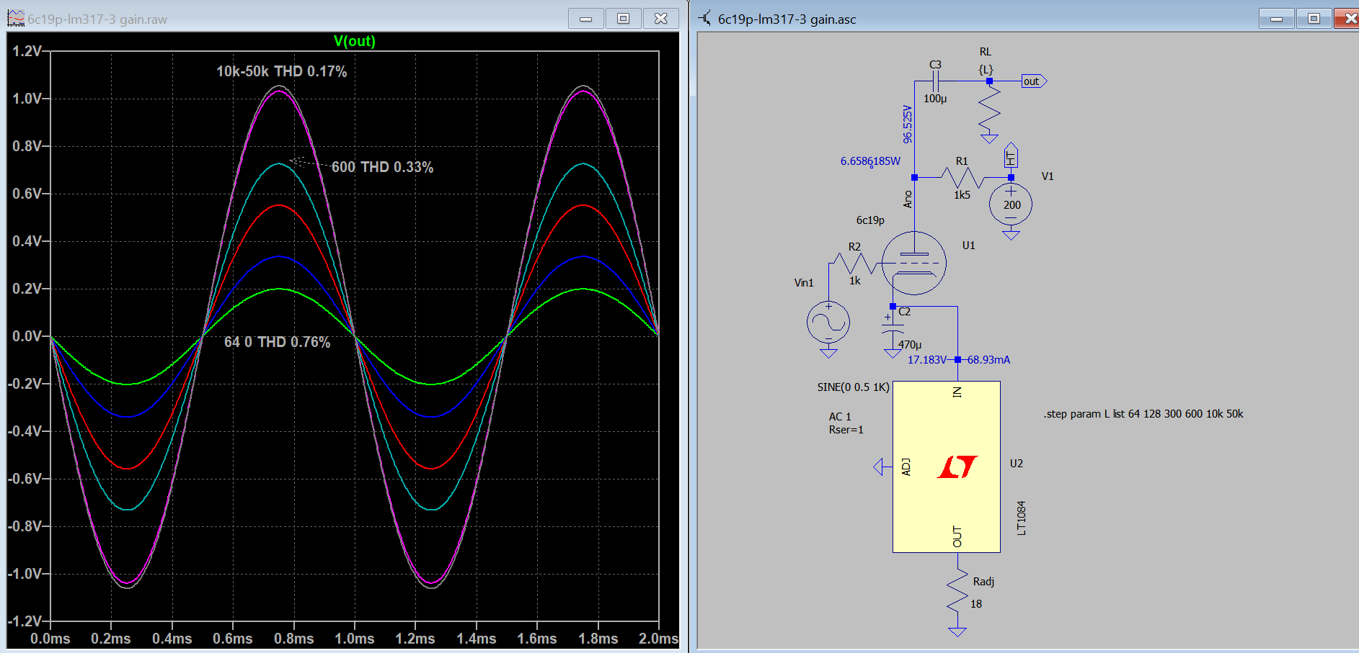Maximize the waveform 6c19p-lm317-3 gain.raw window
This screenshot has height=653, width=1359.
pos(624,19)
